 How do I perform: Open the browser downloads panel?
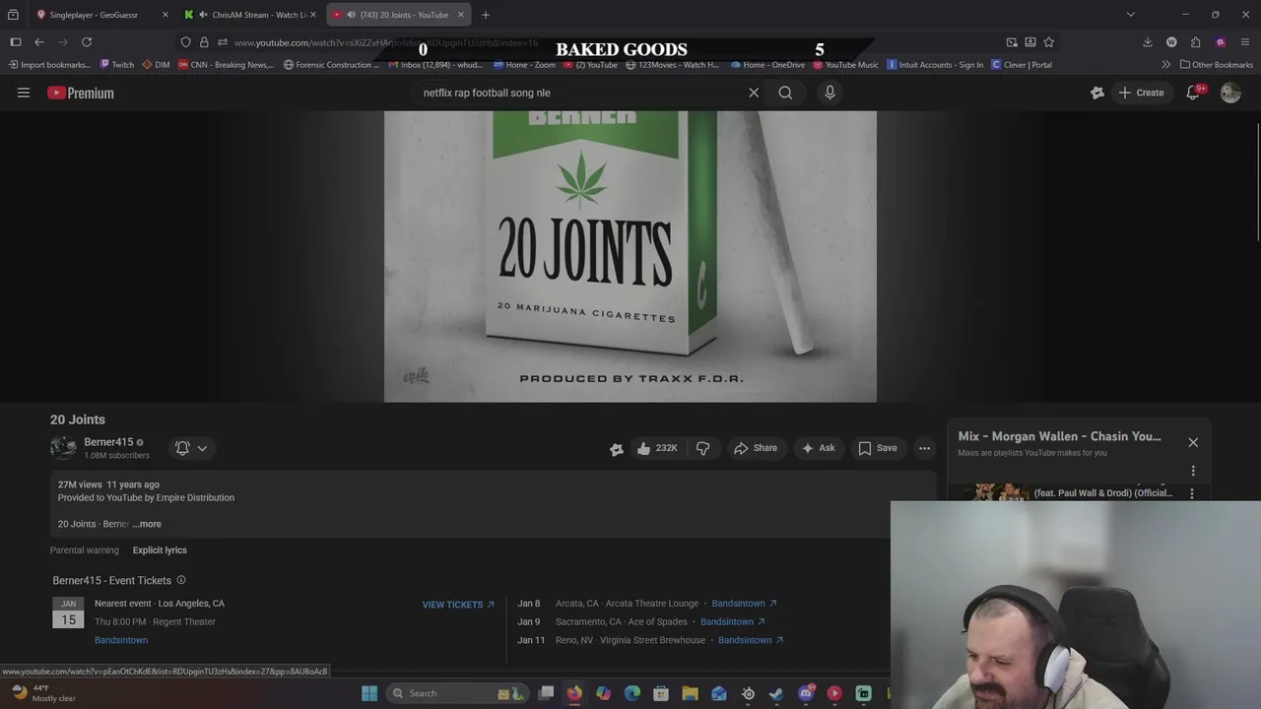coord(1148,42)
